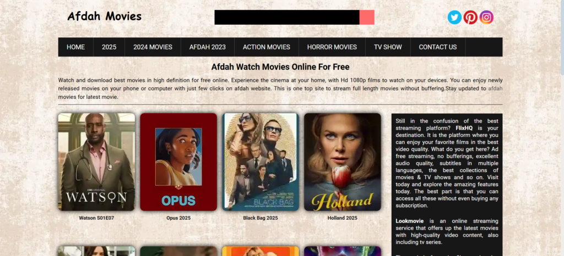Open the 2025 menu item

[x=109, y=47]
